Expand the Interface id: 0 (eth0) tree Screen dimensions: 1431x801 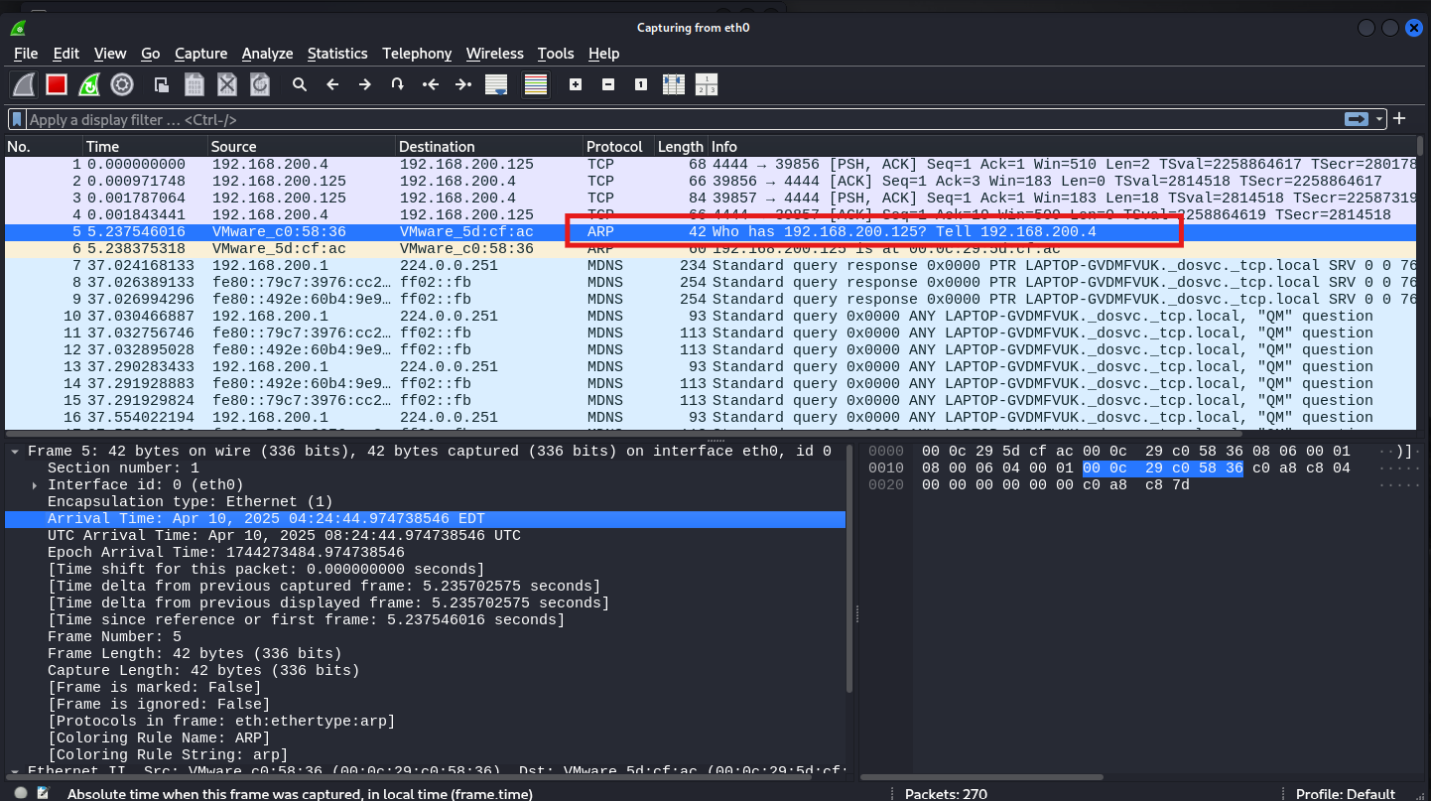(35, 485)
